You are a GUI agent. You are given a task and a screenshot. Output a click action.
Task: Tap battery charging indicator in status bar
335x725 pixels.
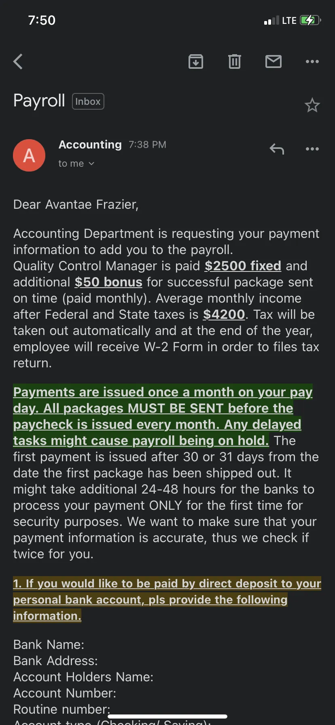310,20
